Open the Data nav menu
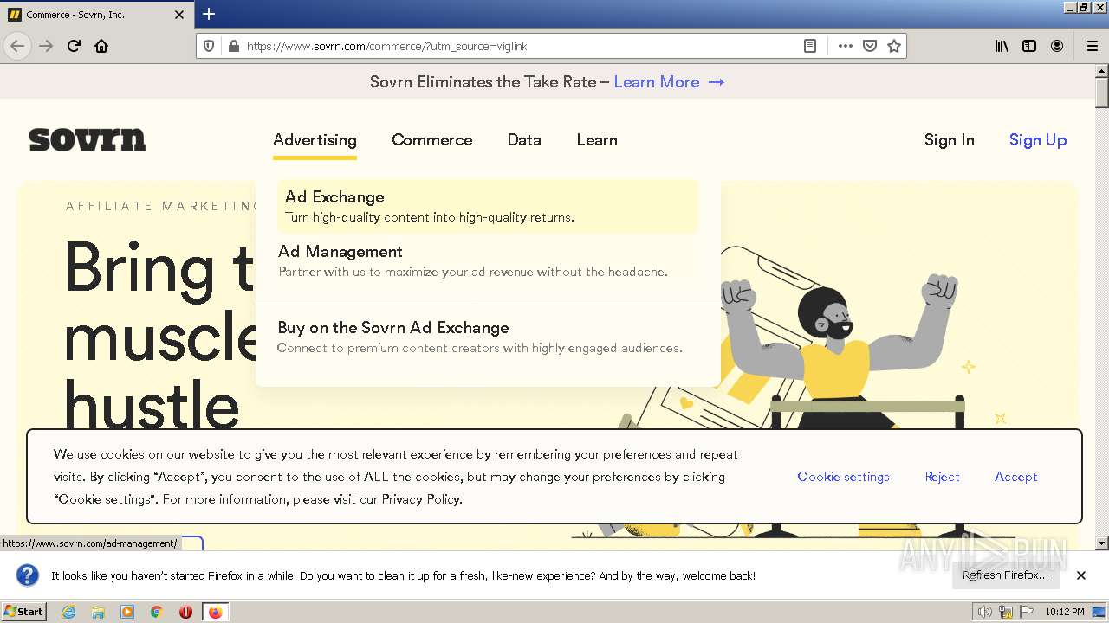Screen dimensions: 1109x623 point(524,140)
